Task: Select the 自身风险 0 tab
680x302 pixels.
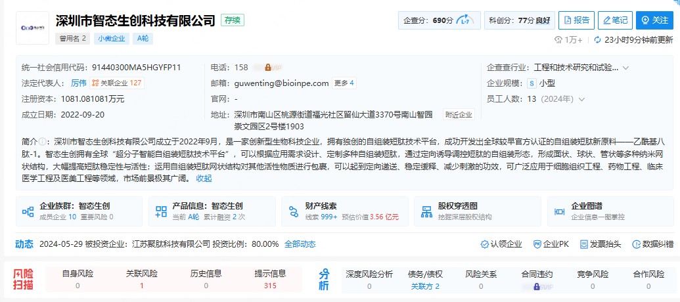Action: click(x=78, y=280)
